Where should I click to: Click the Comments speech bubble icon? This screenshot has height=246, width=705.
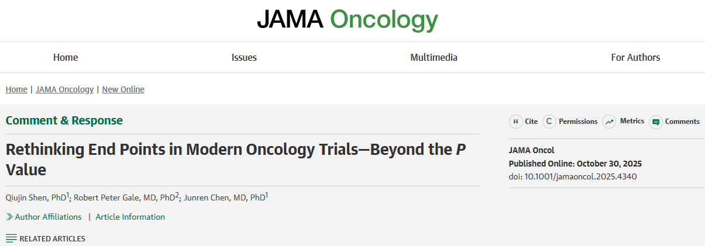pyautogui.click(x=655, y=122)
